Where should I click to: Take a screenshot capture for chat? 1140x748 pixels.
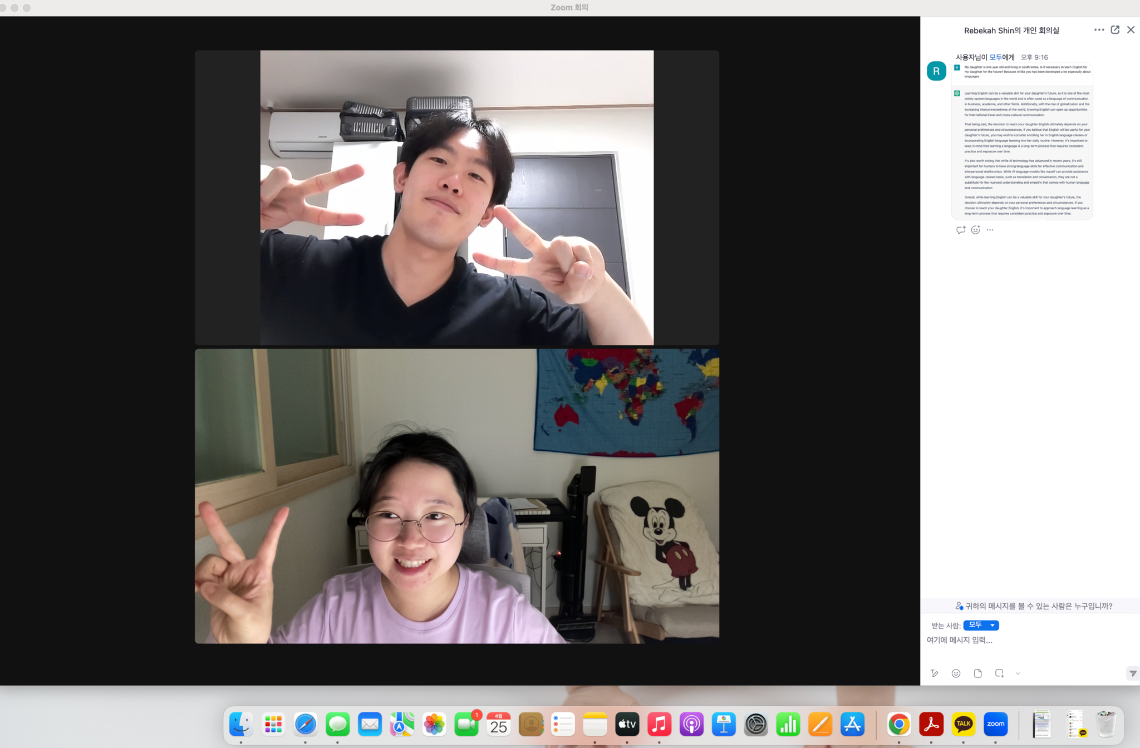(999, 673)
